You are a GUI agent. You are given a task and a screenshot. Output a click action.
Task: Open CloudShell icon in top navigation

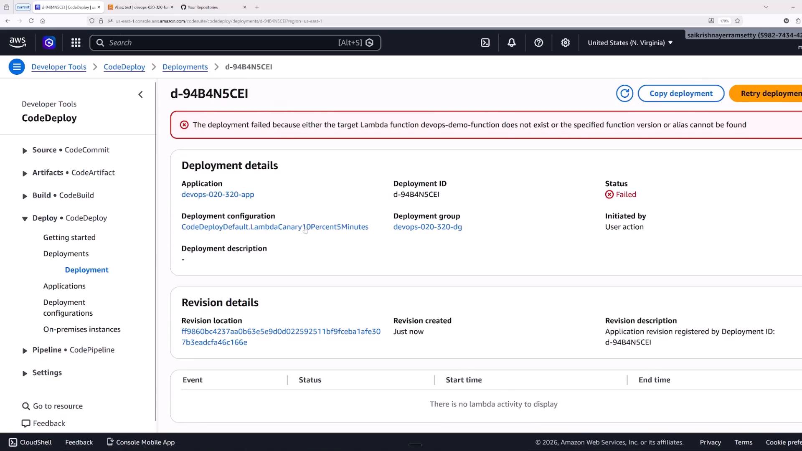pos(485,43)
